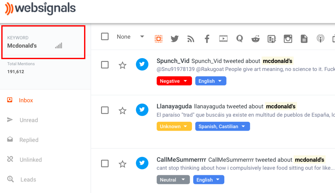335x193 pixels.
Task: Open Llanayaguda tweet preview text
Action: tap(246, 115)
